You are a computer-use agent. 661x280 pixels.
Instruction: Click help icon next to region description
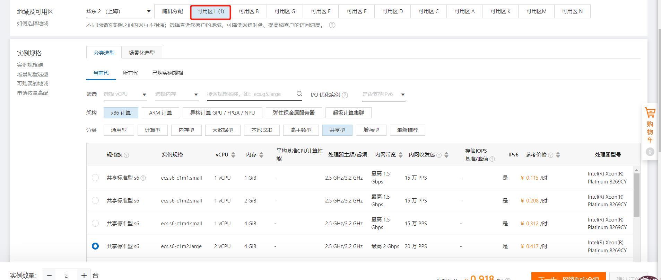332,25
